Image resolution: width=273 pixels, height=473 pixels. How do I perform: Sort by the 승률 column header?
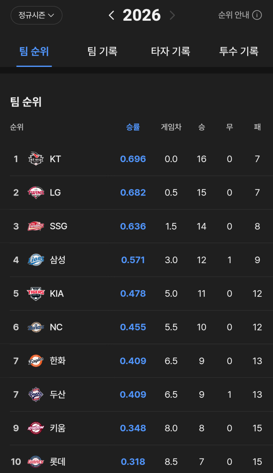133,127
